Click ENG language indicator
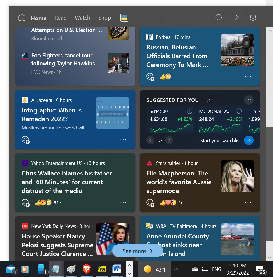Viewport: 273px width, 277px height. tap(217, 269)
